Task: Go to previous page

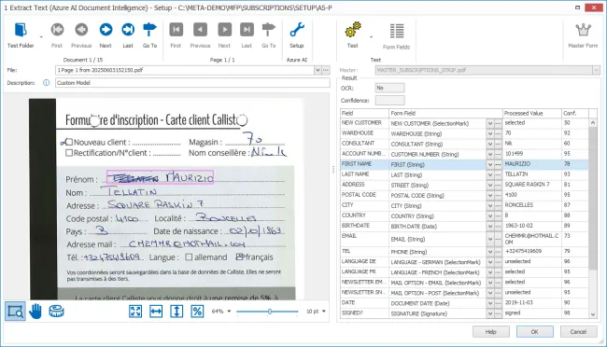Action: 200,35
